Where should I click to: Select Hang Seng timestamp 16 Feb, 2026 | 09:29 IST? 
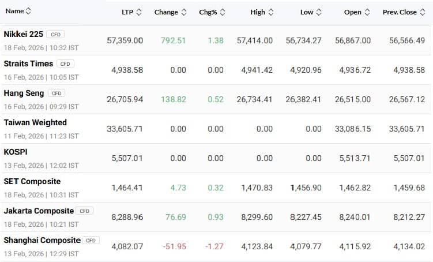pos(41,107)
